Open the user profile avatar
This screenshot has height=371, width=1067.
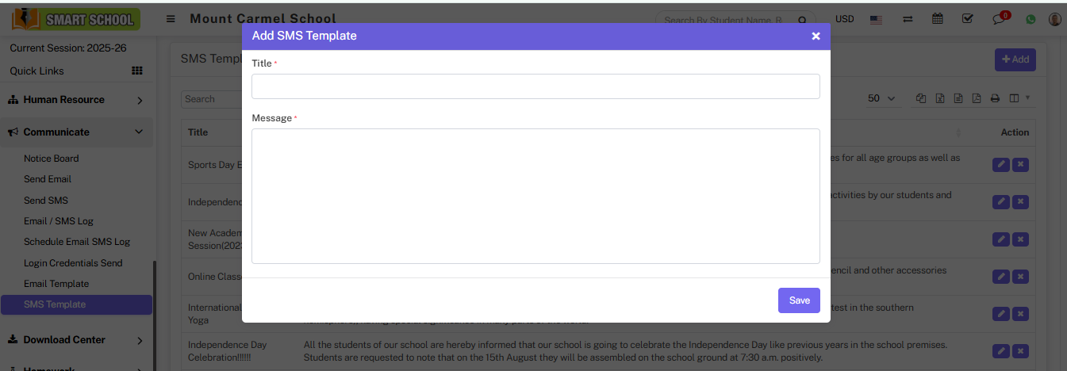tap(1054, 19)
